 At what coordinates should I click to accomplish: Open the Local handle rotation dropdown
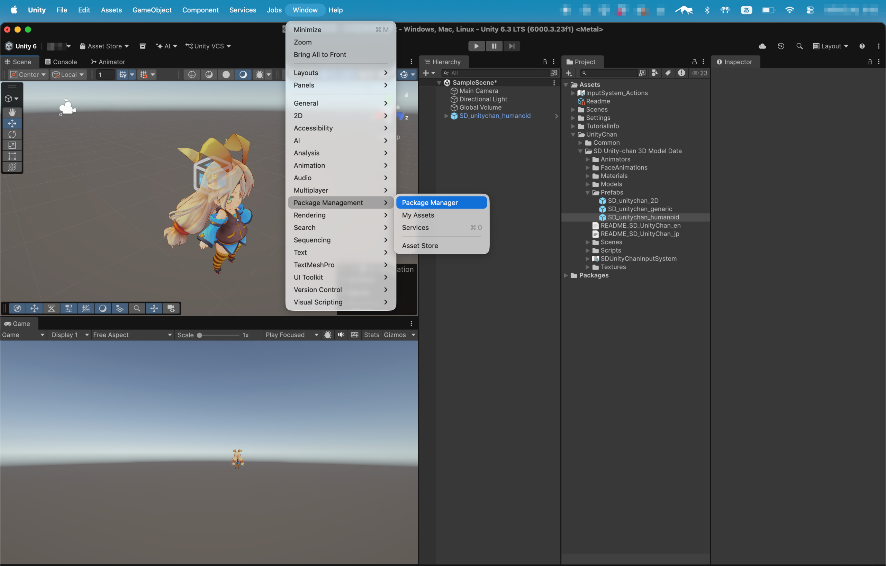[69, 75]
